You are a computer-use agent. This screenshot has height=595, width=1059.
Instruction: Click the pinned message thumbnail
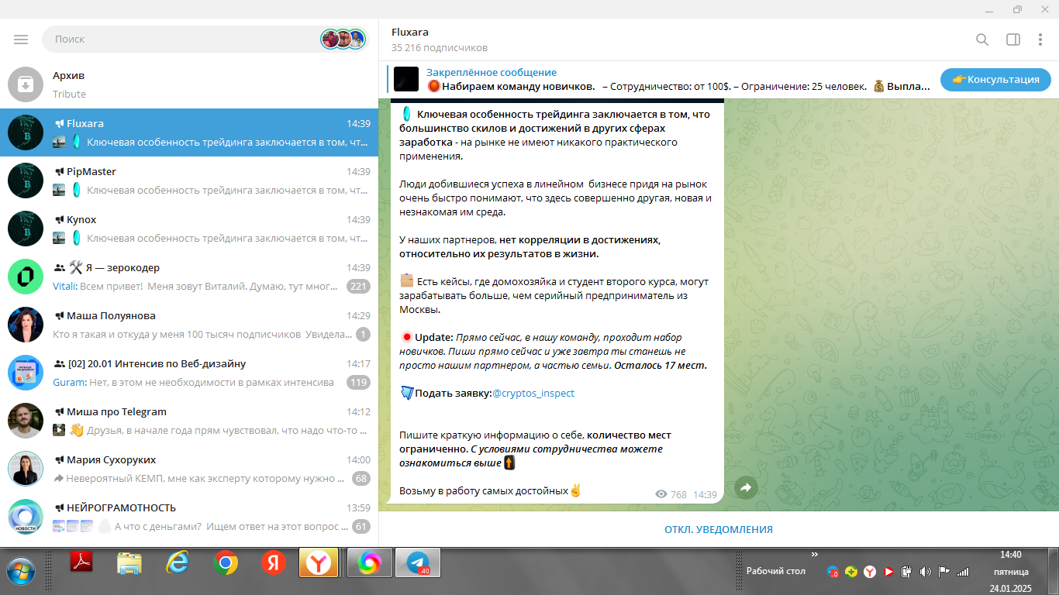click(406, 79)
